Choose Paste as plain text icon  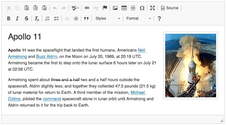click(35, 8)
